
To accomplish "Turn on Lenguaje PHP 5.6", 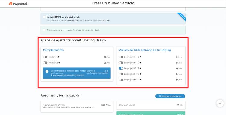I will coord(121,57).
